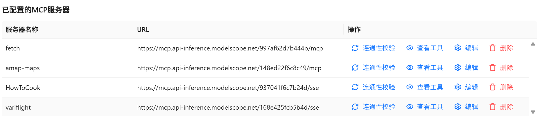Click the URL column header
The height and width of the screenshot is (116, 542).
click(x=143, y=30)
